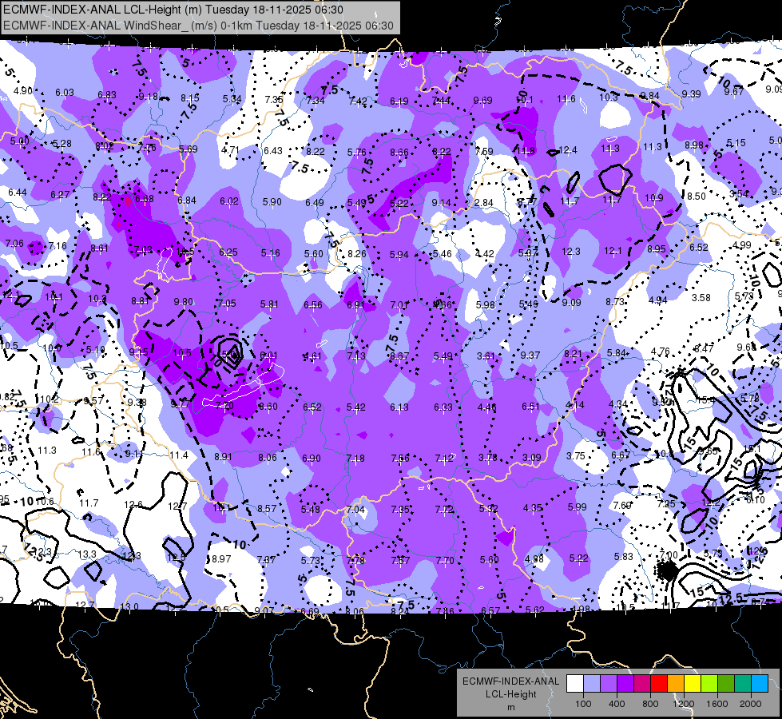Click the grid value "3.75"
Viewport: 782px width, 719px height.
pos(576,455)
